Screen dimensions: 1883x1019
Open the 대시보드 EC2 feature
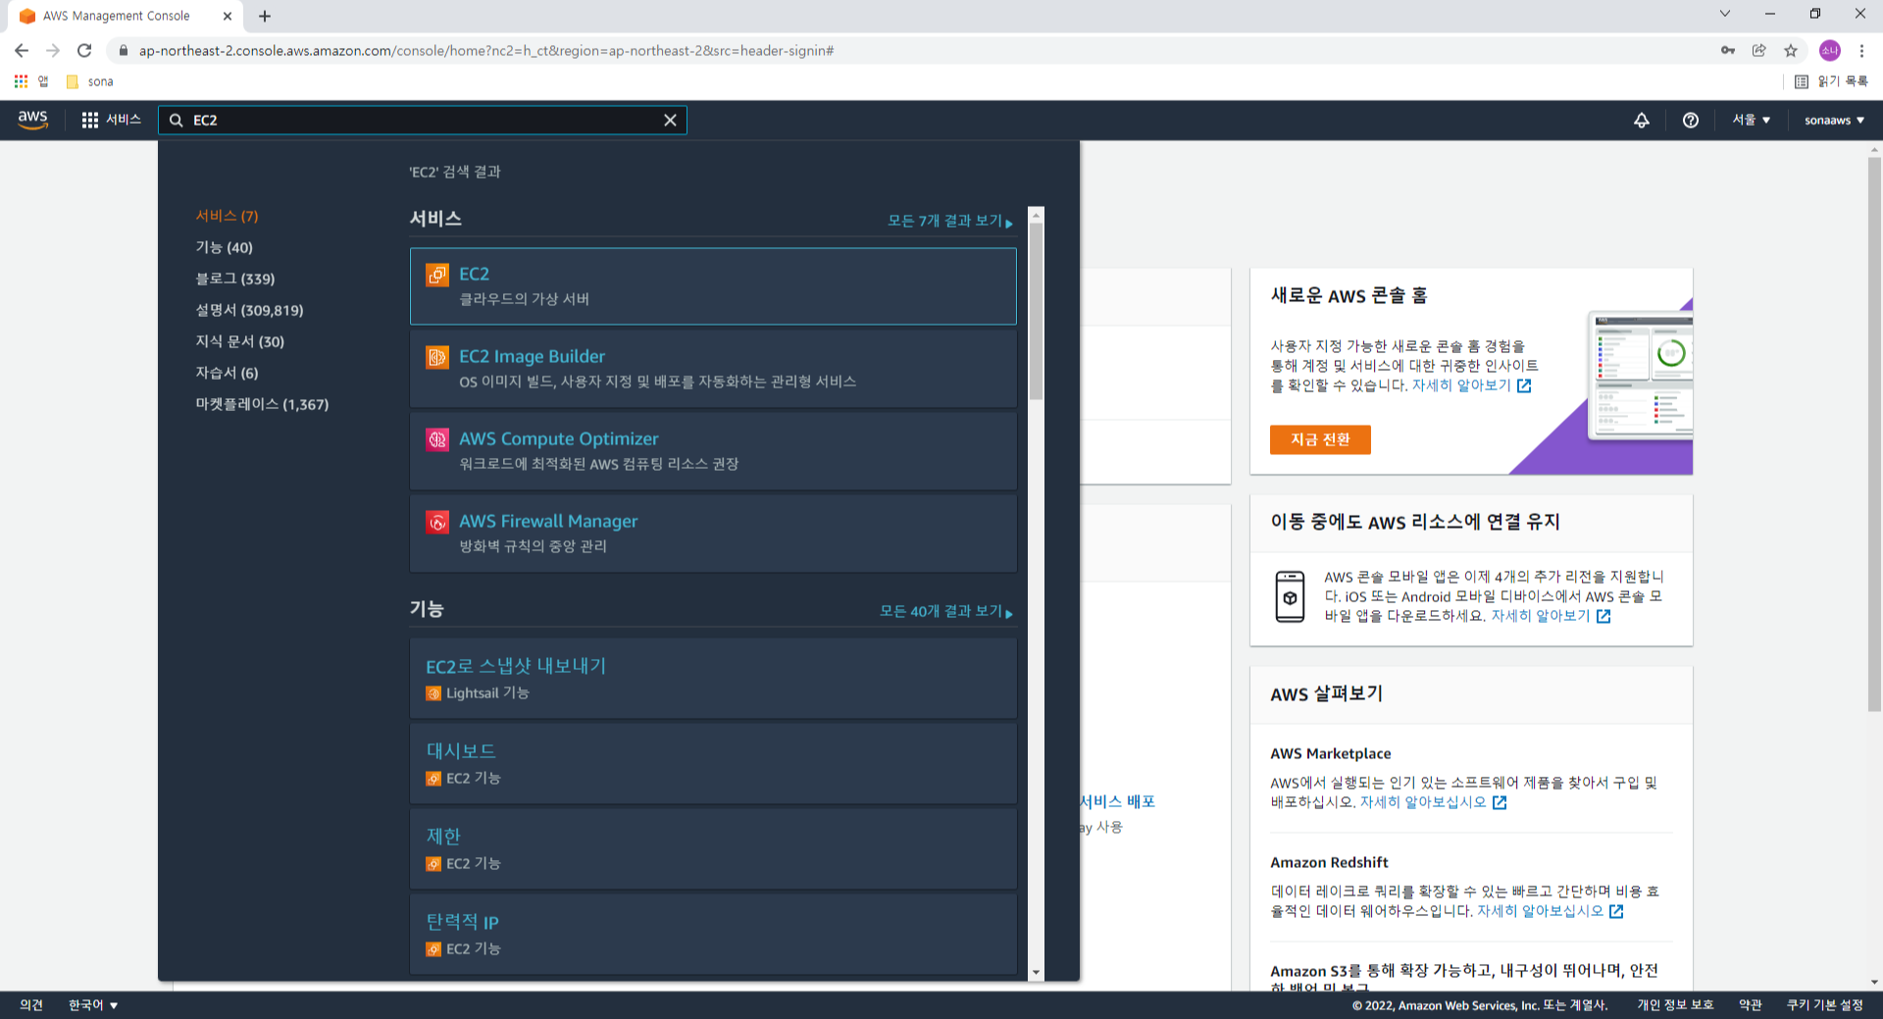[x=713, y=764]
